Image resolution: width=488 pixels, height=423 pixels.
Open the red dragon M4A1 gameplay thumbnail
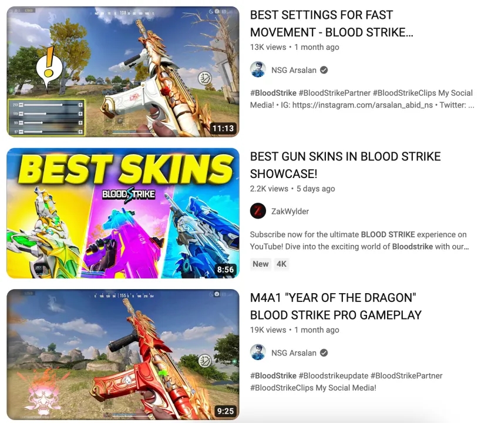123,354
